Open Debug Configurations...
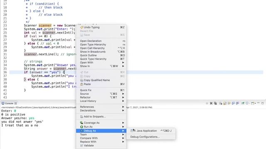266x149 pixels. [x=145, y=137]
